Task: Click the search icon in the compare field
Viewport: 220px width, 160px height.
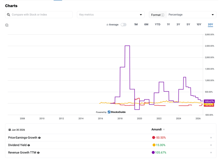Action: (x=8, y=15)
